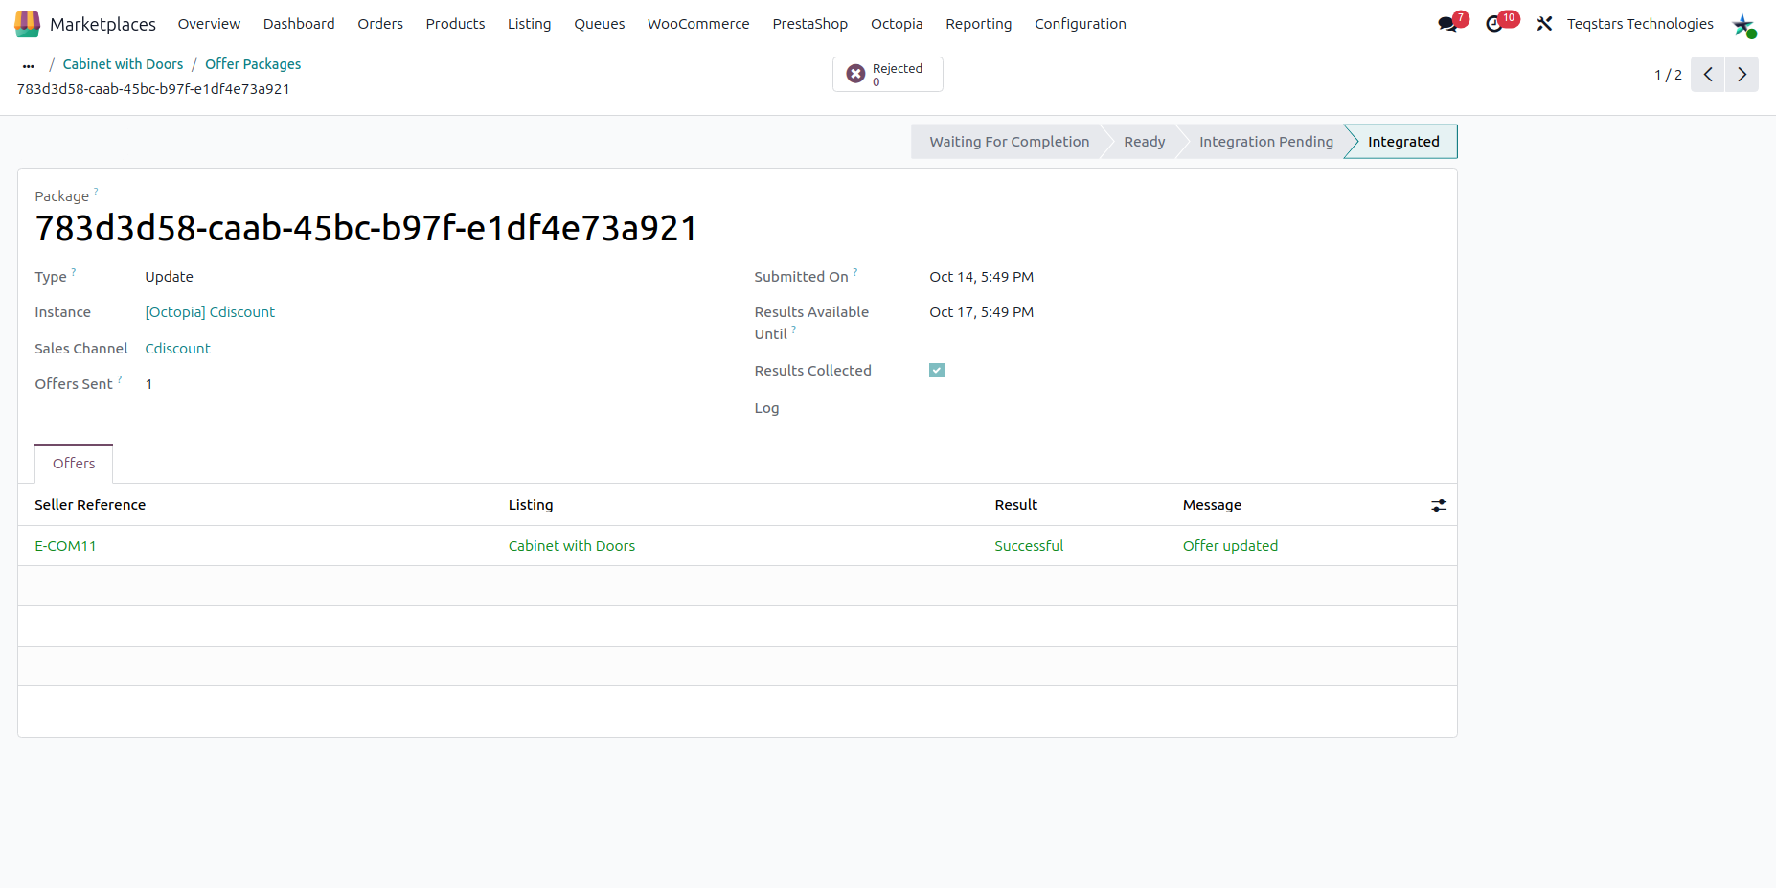Viewport: 1776px width, 888px height.
Task: Open the [Octopia] Cdiscount instance link
Action: (210, 312)
